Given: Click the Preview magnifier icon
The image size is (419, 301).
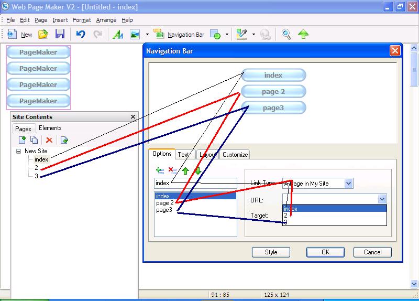Looking at the screenshot, I should pos(286,35).
